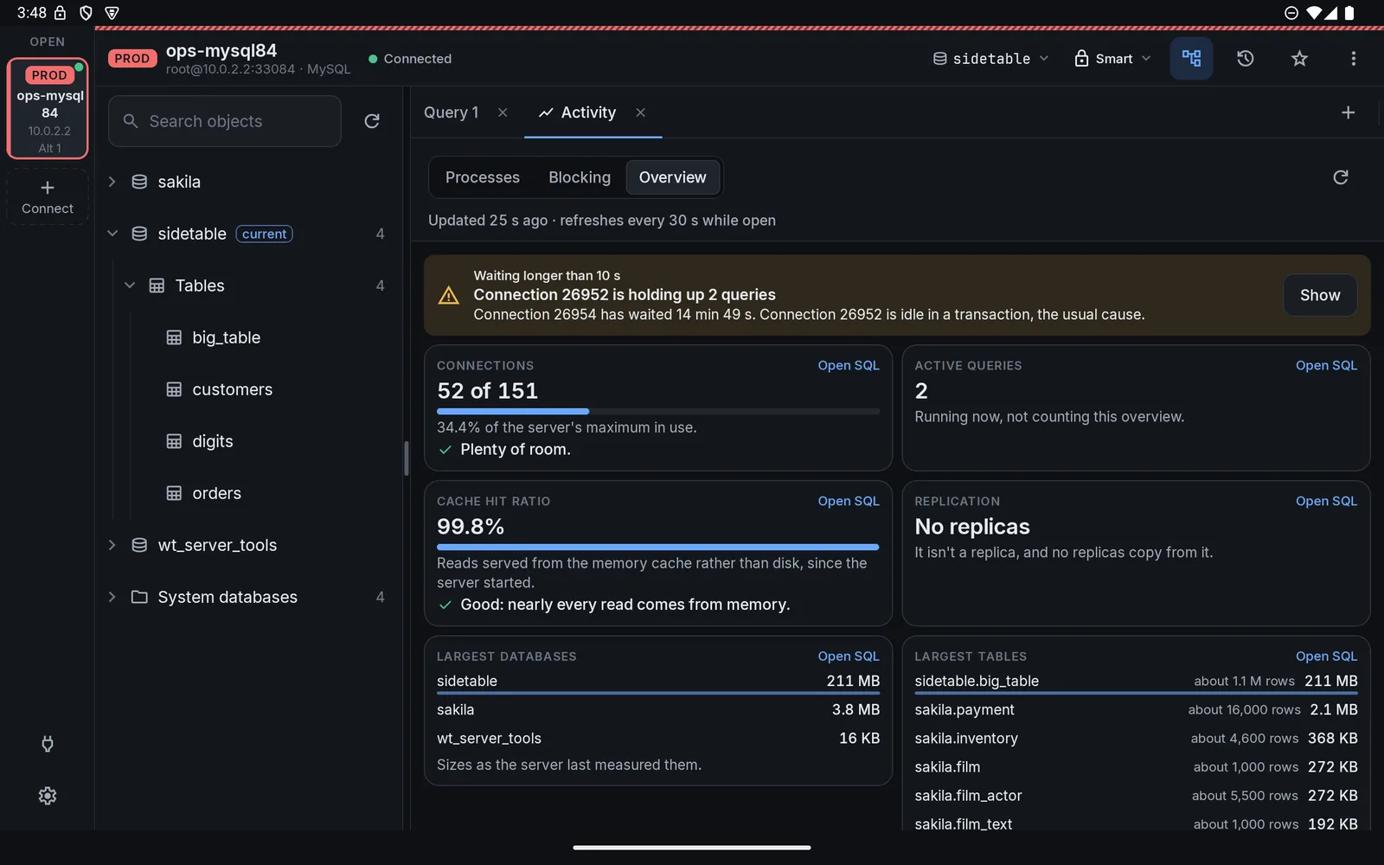Click the cache hit ratio progress bar

[x=658, y=547]
